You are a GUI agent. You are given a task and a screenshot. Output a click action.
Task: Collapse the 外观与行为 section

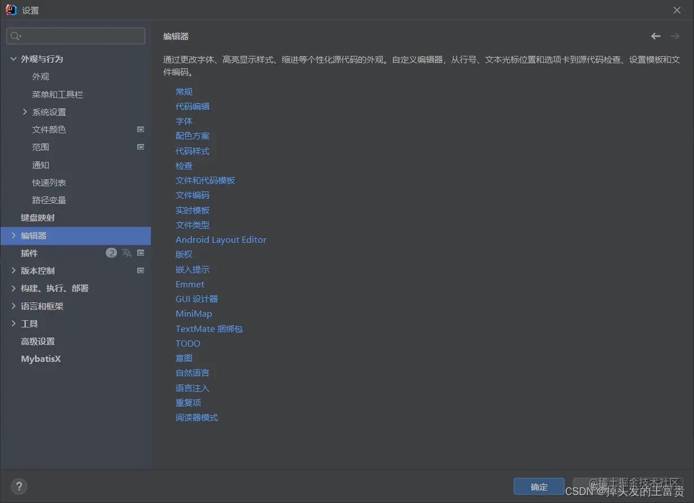click(13, 58)
